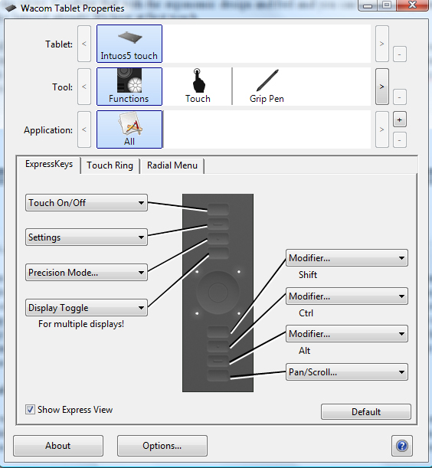Click the Touch Ring center on tablet image
Viewport: 432px width, 468px height.
(218, 292)
